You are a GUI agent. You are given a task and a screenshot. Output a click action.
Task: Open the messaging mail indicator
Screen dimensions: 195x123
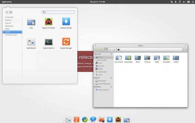[189, 2]
